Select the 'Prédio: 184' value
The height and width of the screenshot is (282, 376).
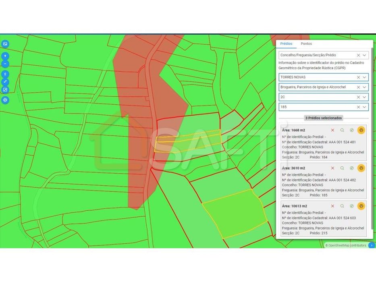tap(318, 157)
